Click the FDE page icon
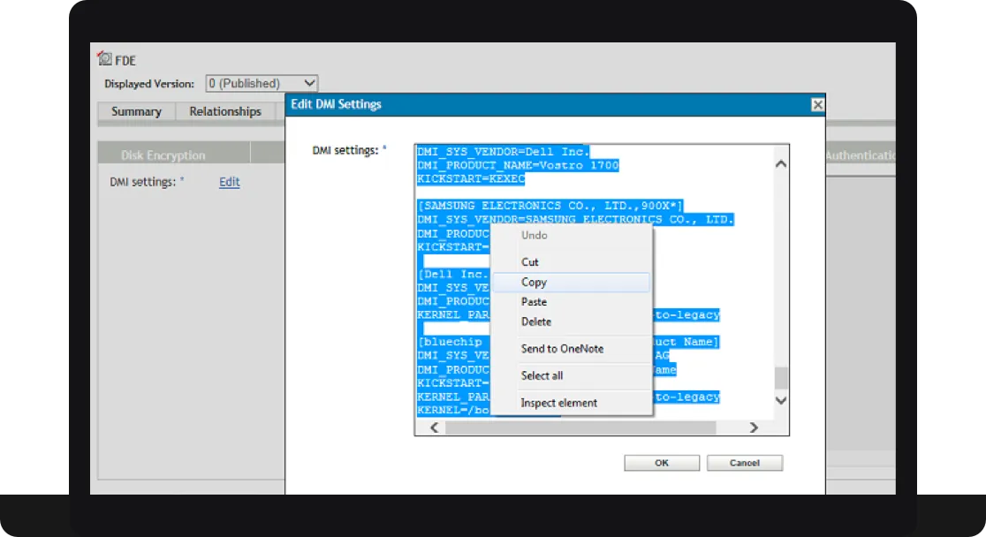This screenshot has width=986, height=537. pos(103,58)
